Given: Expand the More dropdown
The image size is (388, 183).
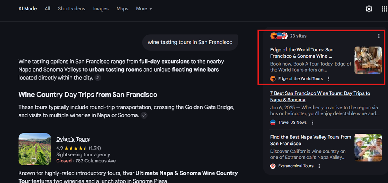Looking at the screenshot, I should click(x=144, y=9).
